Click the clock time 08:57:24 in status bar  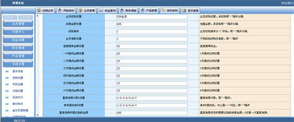click(19, 120)
